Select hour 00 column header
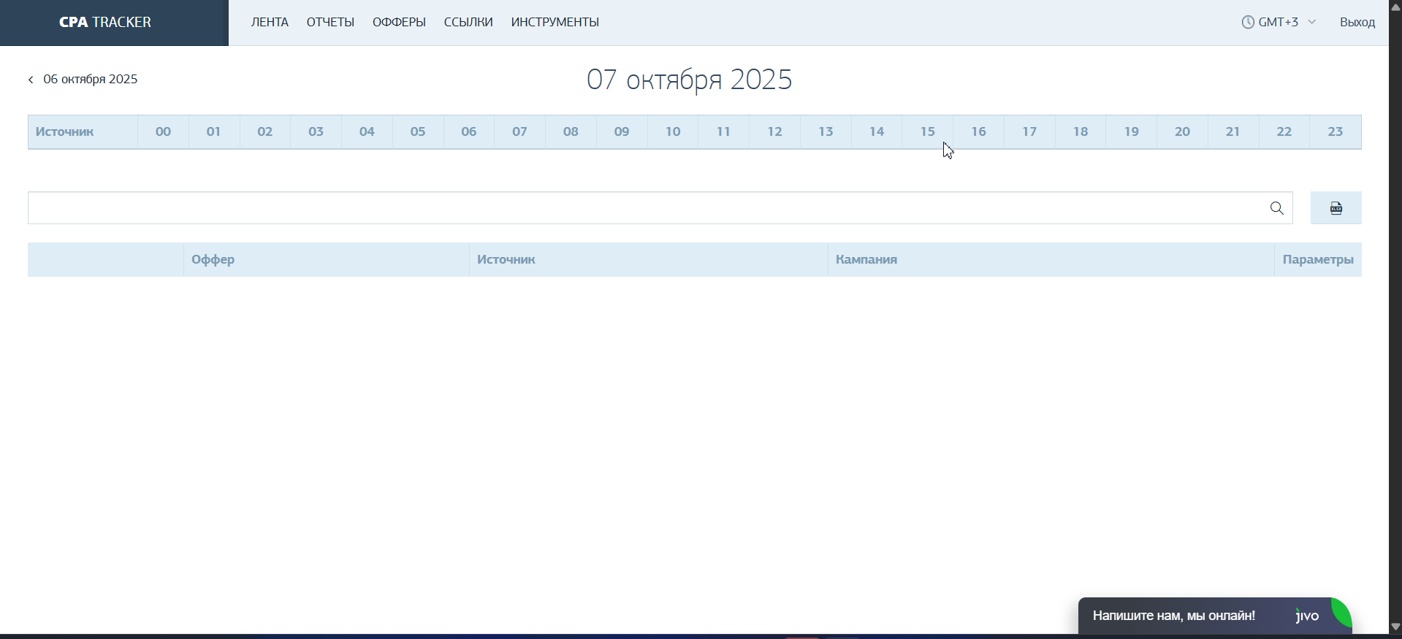Viewport: 1402px width, 639px height. (x=163, y=132)
